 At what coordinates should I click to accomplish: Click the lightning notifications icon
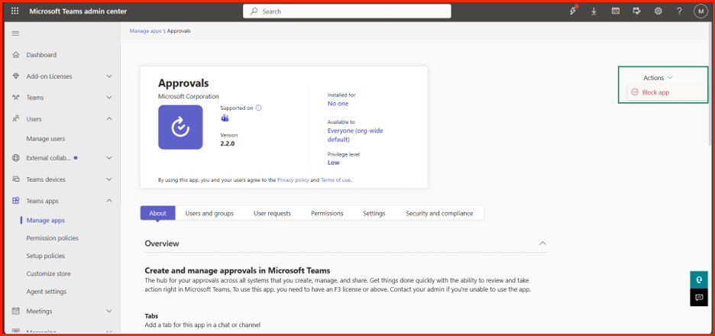pyautogui.click(x=574, y=11)
